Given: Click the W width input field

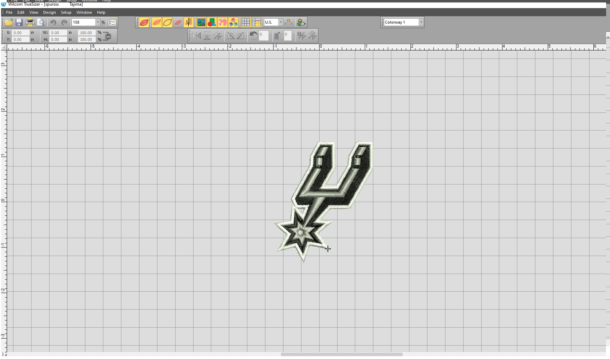Looking at the screenshot, I should [x=58, y=33].
